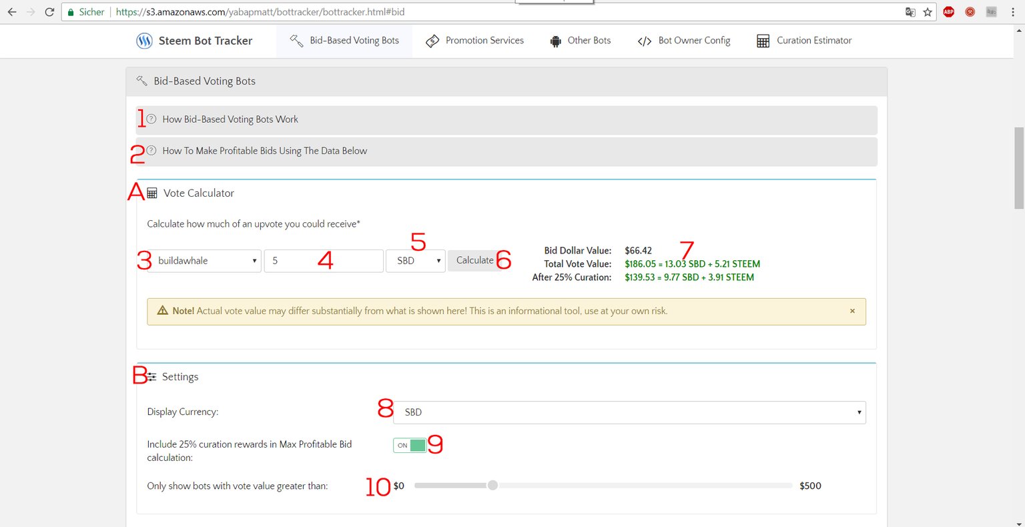This screenshot has width=1025, height=527.
Task: Expand How Bid-Based Voting Bots Work section
Action: tap(506, 119)
